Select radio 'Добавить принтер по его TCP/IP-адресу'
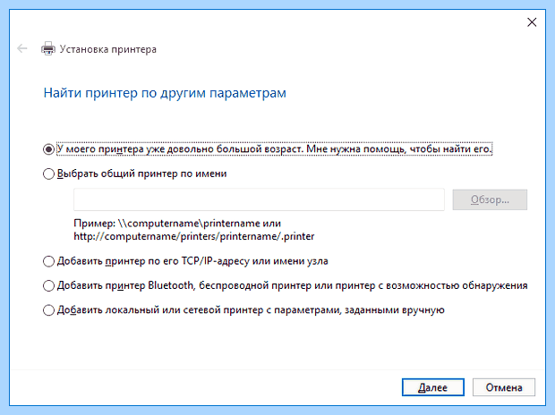The height and width of the screenshot is (415, 555). point(48,261)
